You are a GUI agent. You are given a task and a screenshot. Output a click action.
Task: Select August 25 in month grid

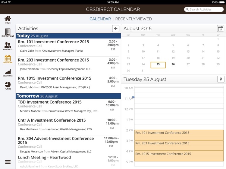point(158,65)
